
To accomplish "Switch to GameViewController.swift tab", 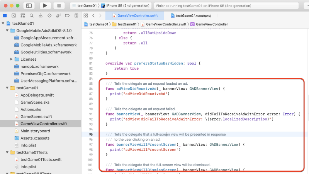I will pyautogui.click(x=135, y=15).
